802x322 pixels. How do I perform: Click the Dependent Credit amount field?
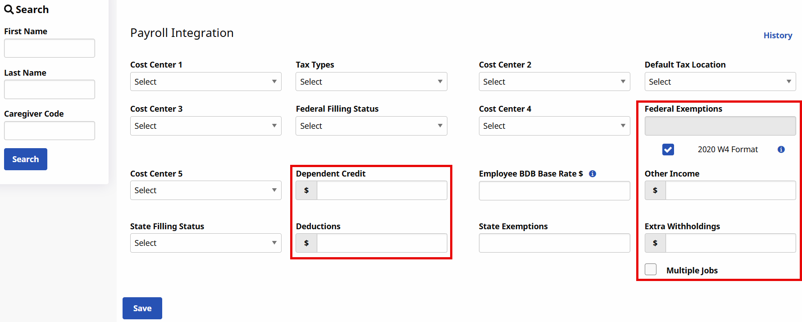[381, 190]
